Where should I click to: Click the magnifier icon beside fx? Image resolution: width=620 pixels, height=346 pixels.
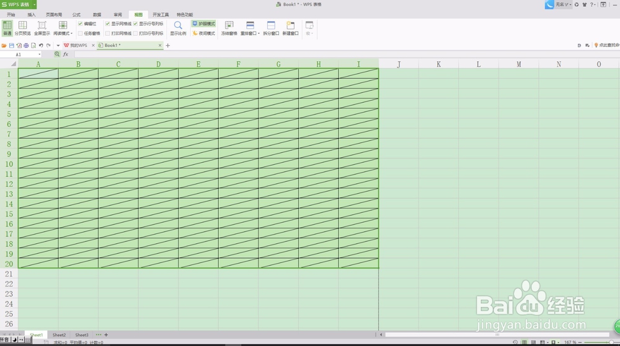pos(57,54)
